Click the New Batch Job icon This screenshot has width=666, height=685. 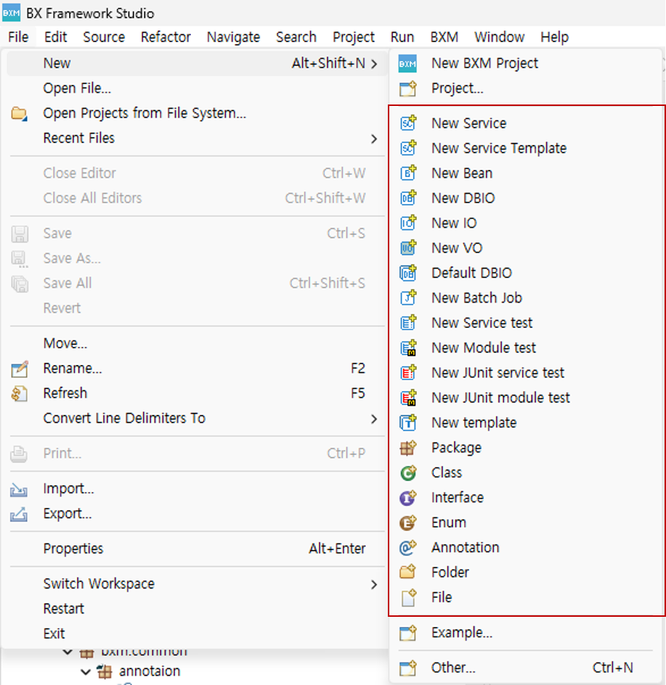408,298
